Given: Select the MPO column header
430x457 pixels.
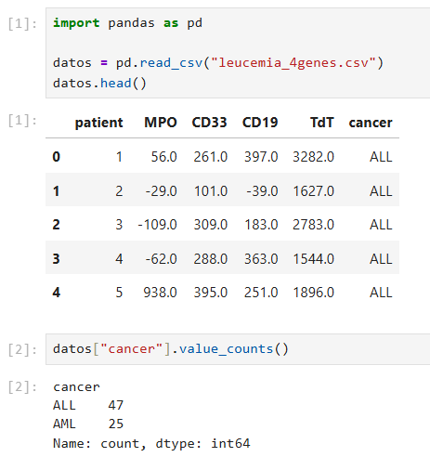Looking at the screenshot, I should coord(161,123).
